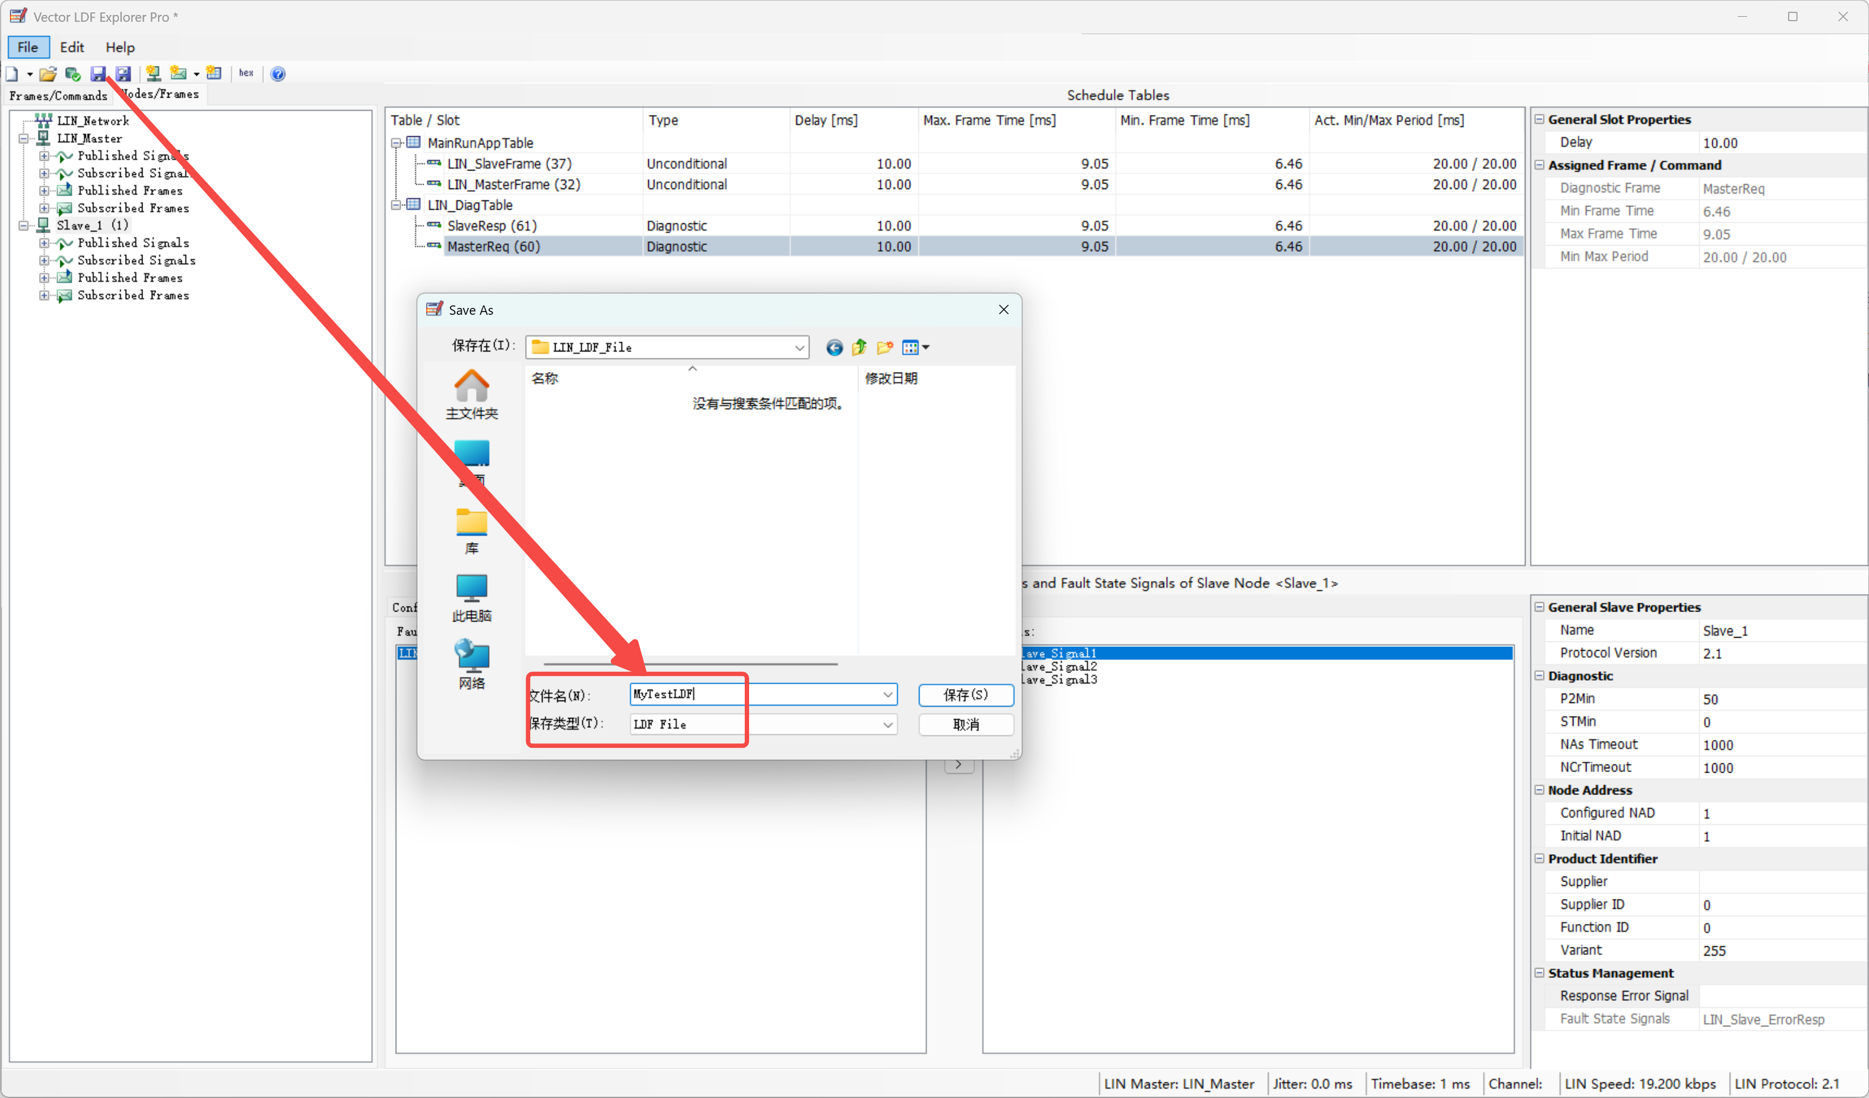Click the 取消 cancel button
Image resolution: width=1869 pixels, height=1098 pixels.
pyautogui.click(x=966, y=724)
